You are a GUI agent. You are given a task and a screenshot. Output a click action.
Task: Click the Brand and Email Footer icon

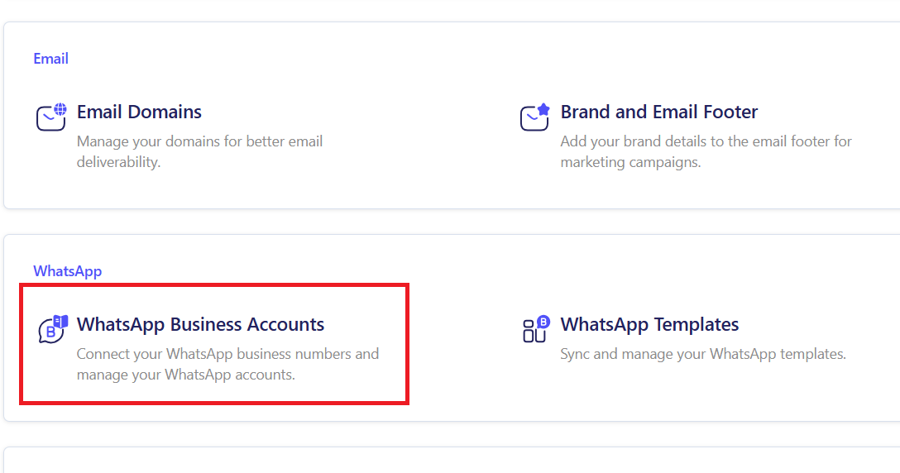[x=533, y=118]
